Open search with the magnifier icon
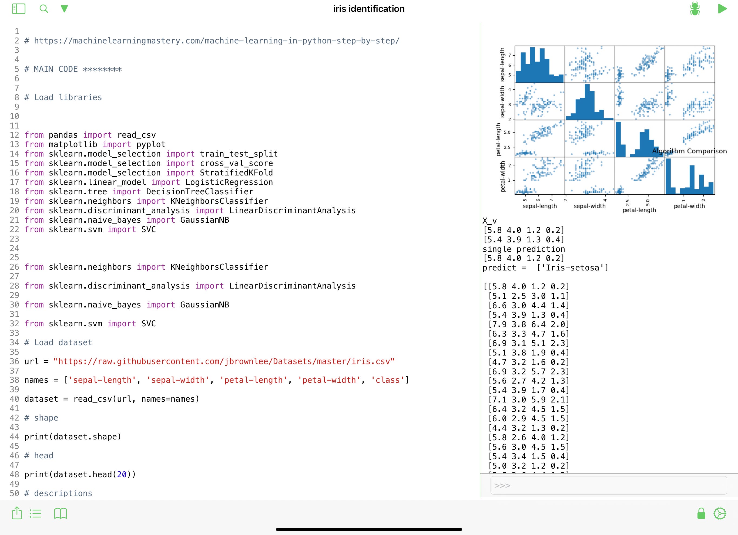The width and height of the screenshot is (738, 535). click(43, 9)
